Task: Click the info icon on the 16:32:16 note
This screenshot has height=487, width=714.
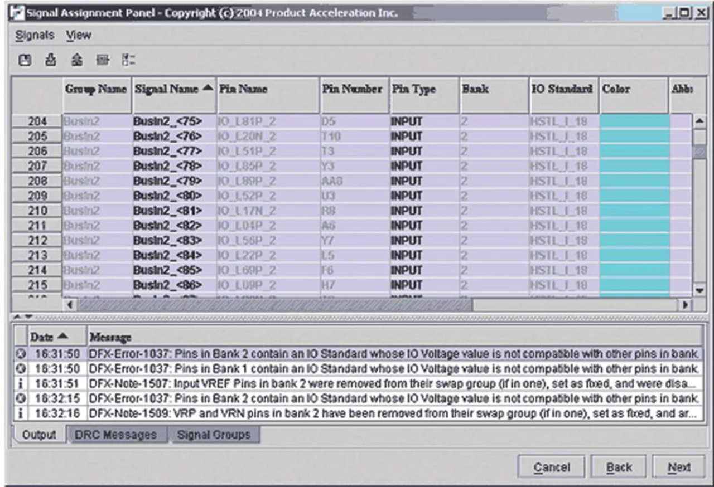Action: pos(20,414)
